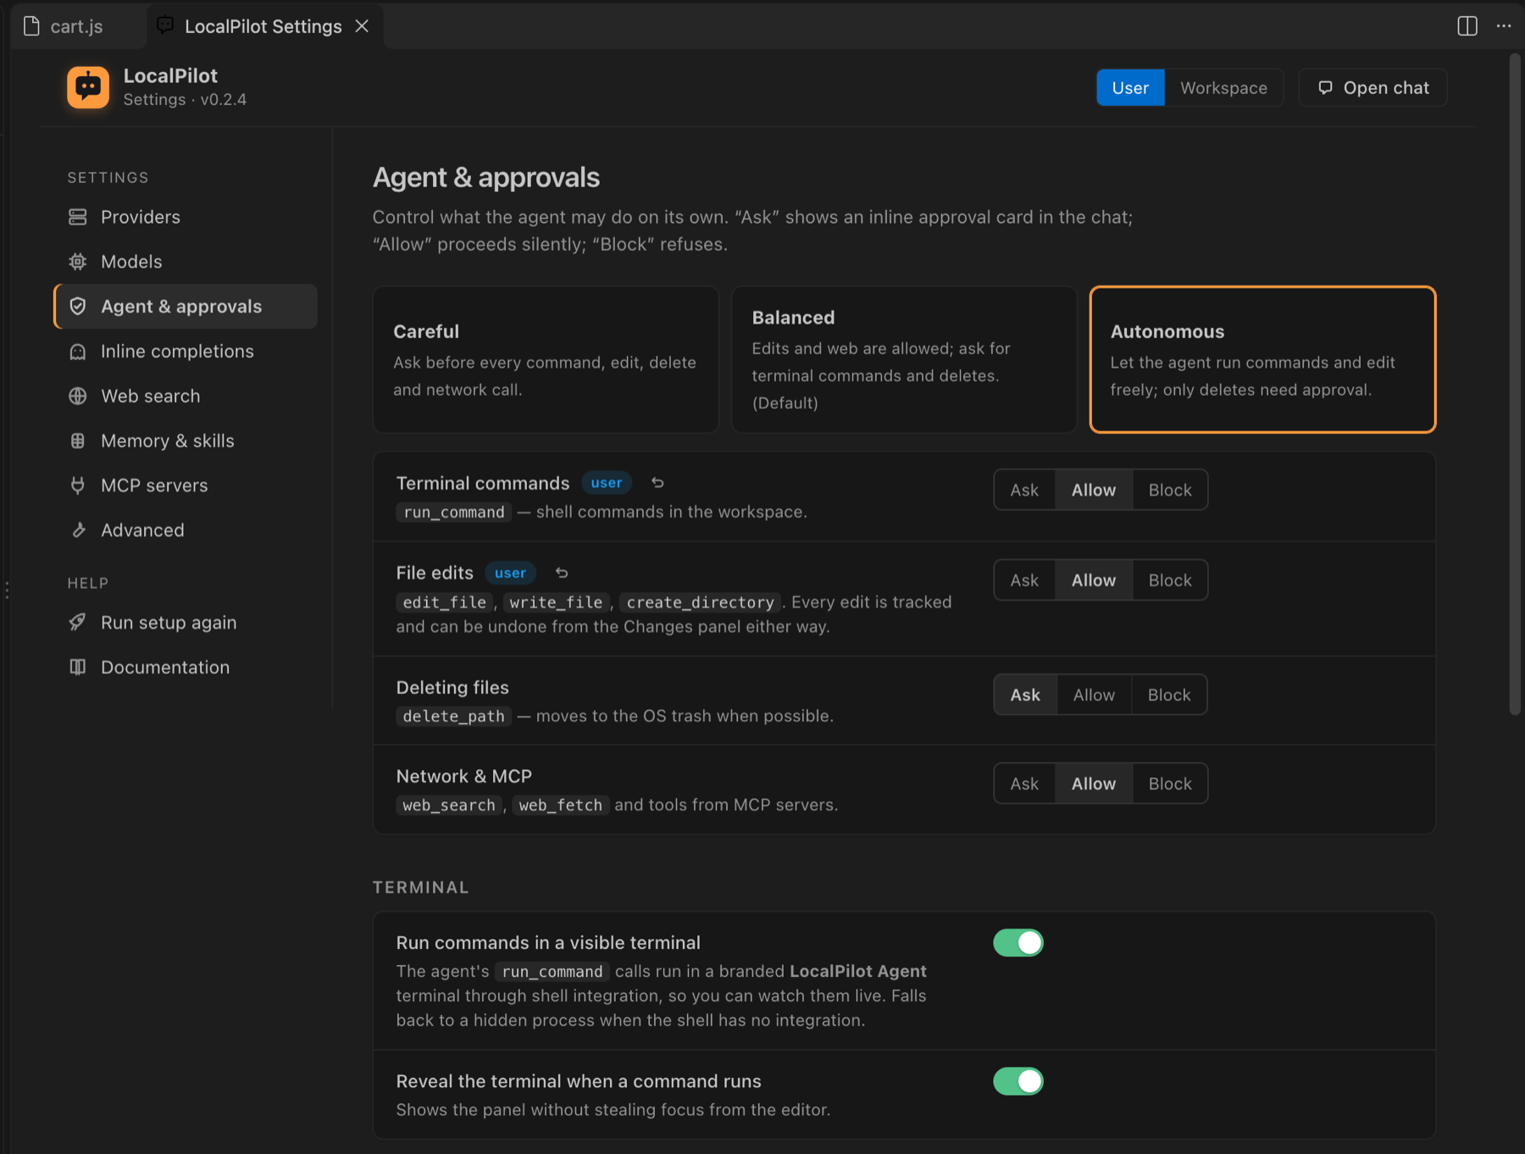Open Advanced settings section
The height and width of the screenshot is (1154, 1525).
click(x=186, y=530)
